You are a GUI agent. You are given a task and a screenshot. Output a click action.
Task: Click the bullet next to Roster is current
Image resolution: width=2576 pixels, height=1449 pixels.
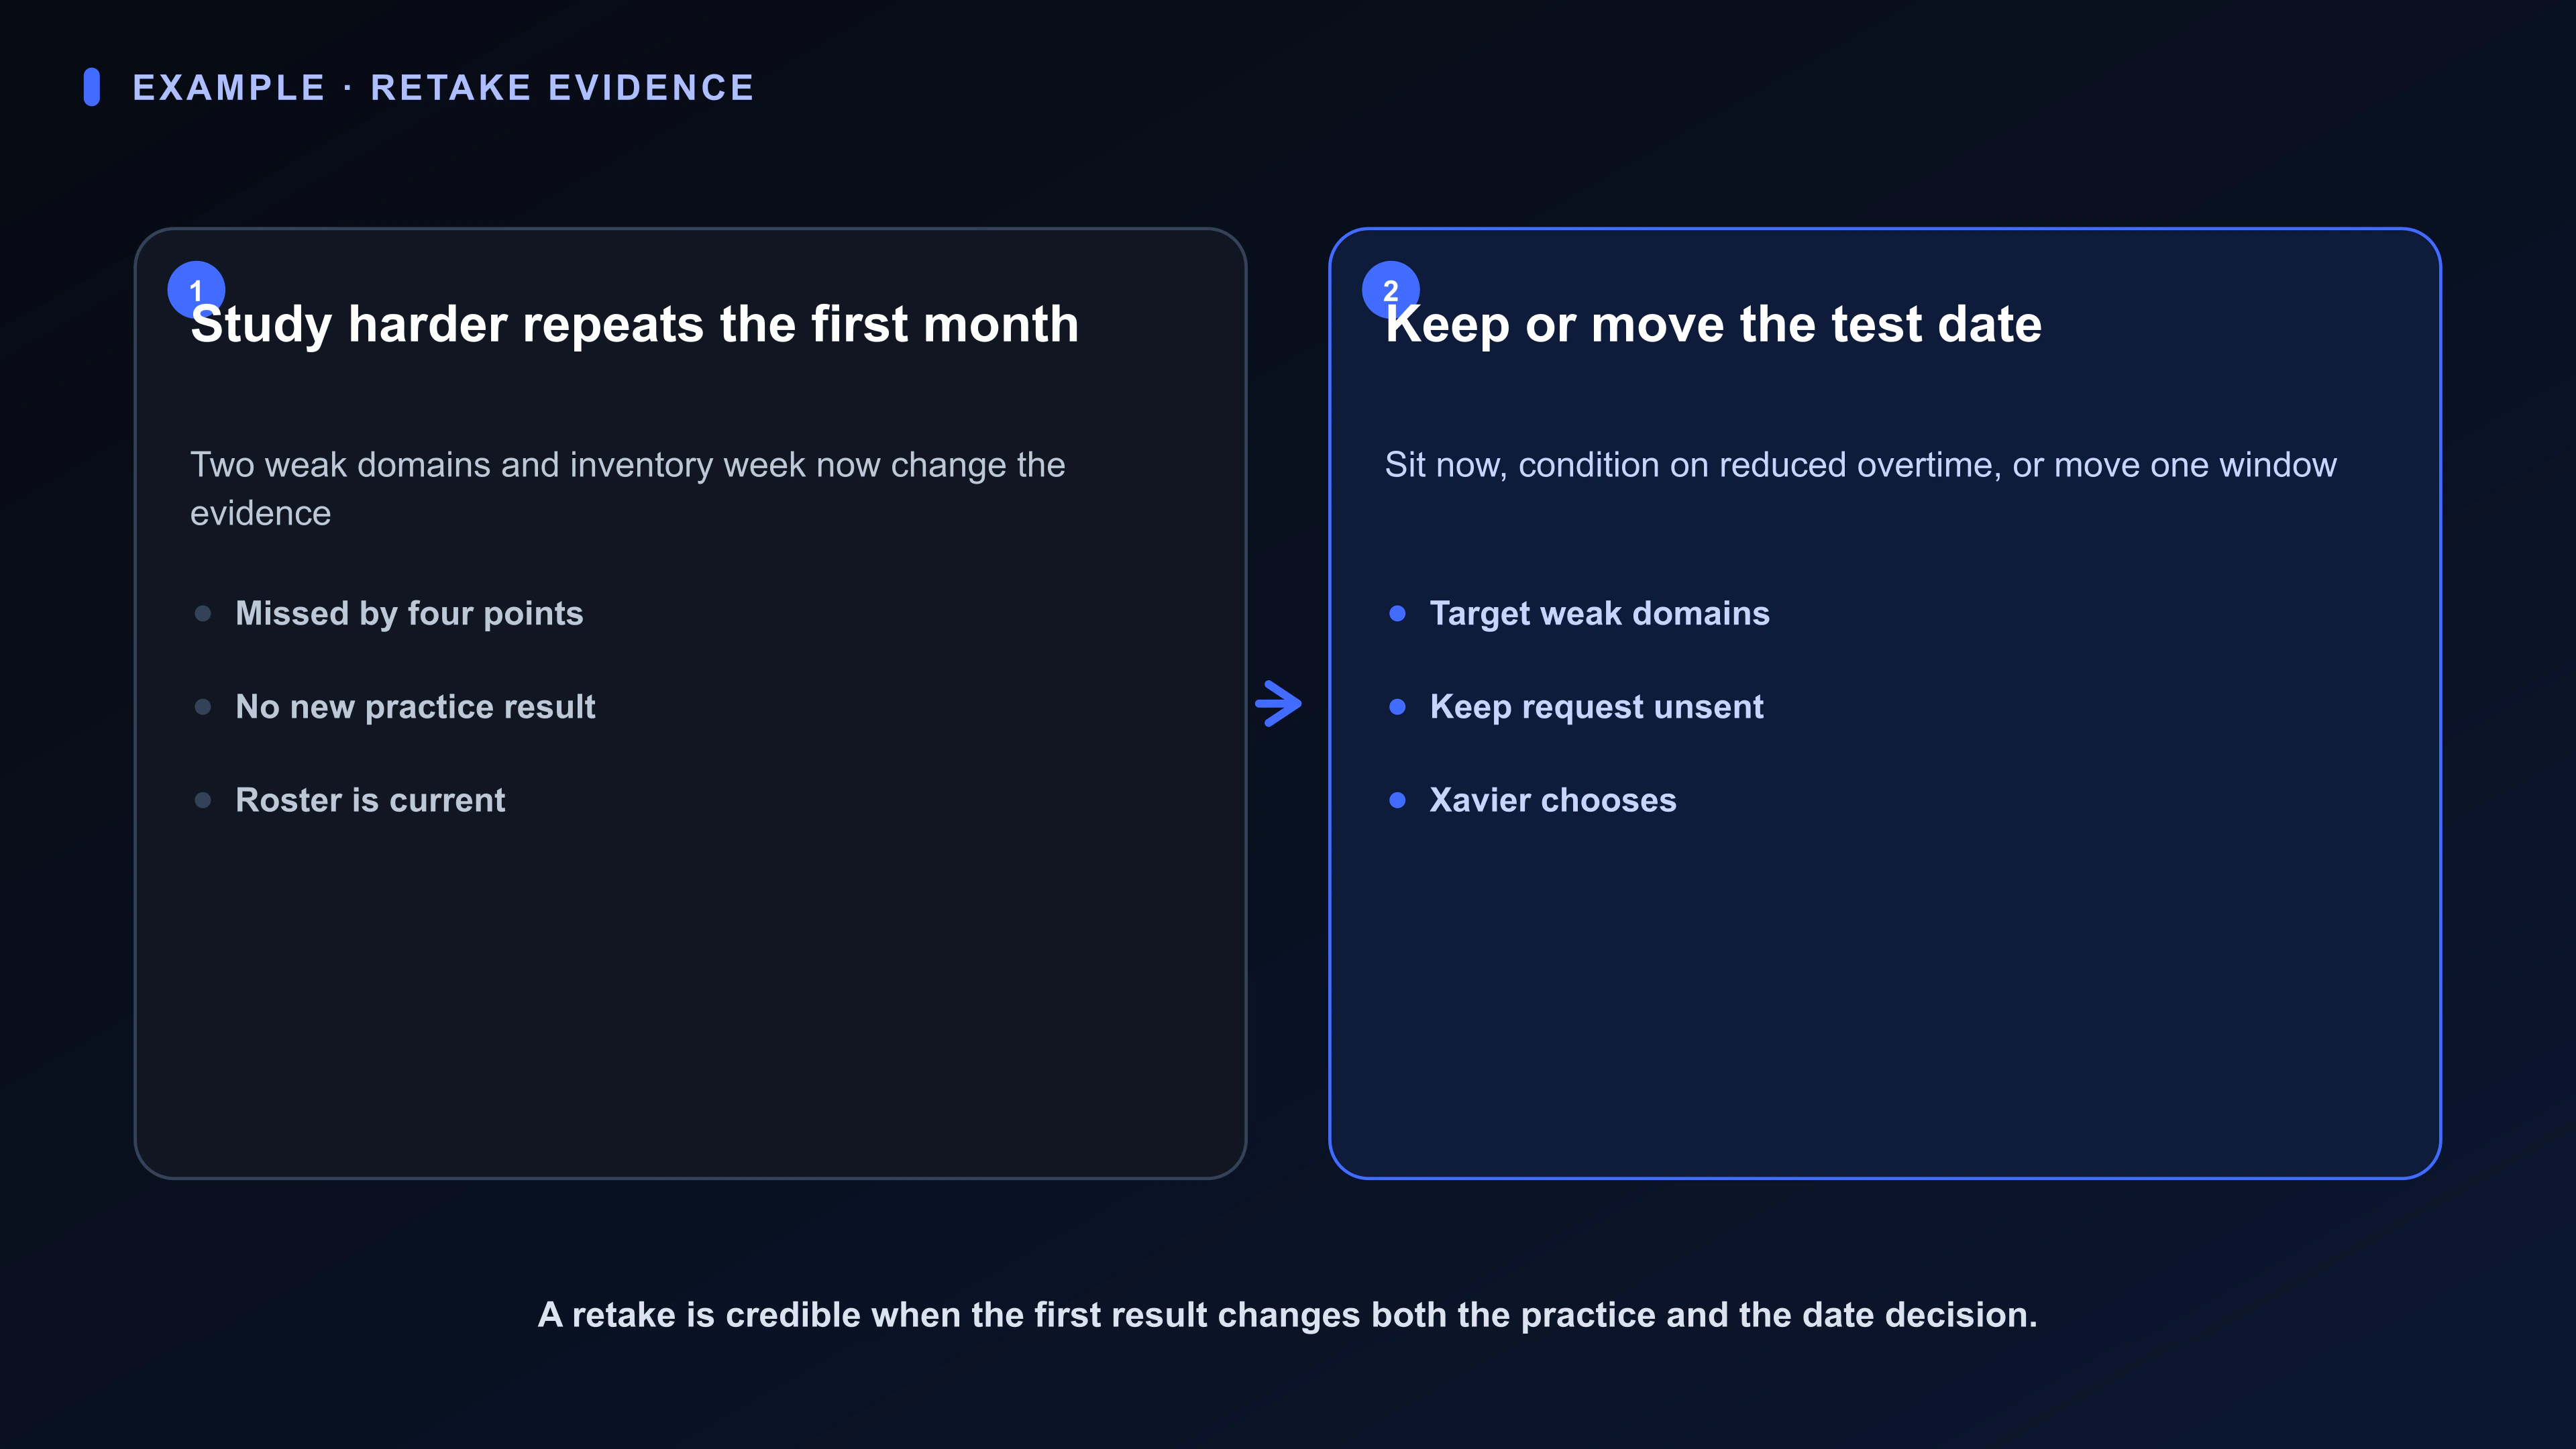[x=203, y=800]
